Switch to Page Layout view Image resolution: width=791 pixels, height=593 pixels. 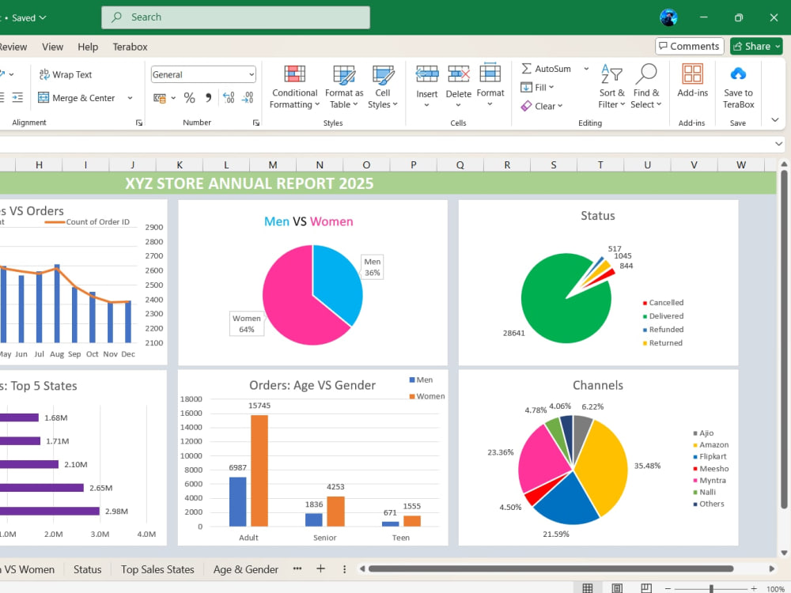[x=616, y=588]
